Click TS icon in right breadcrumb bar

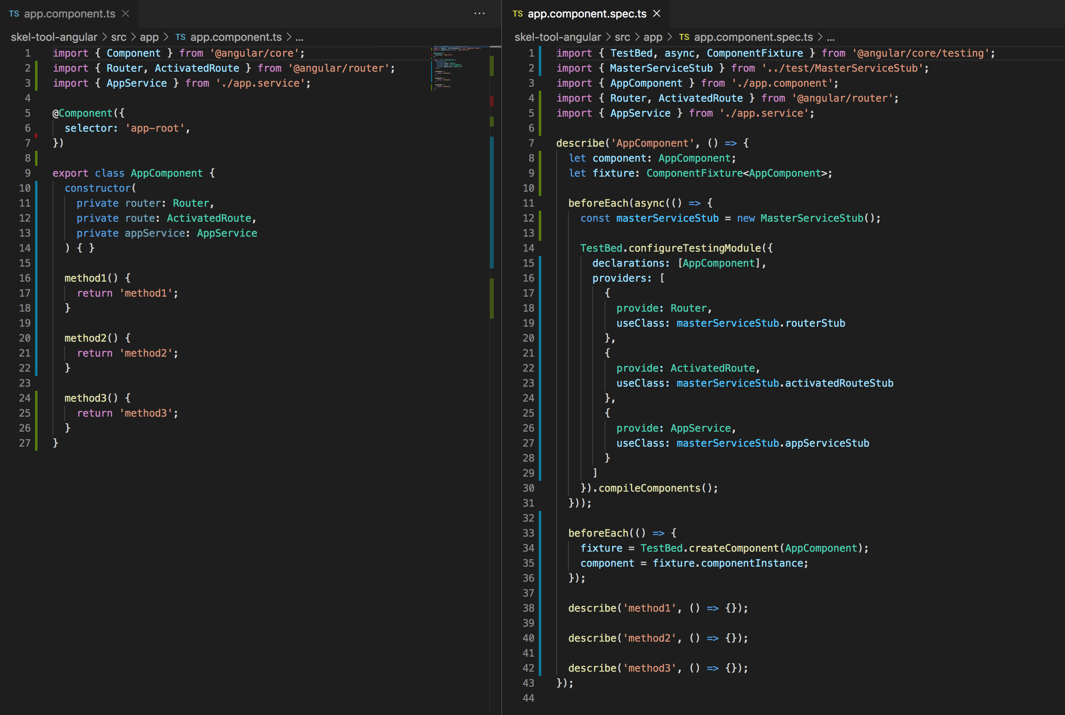click(x=683, y=37)
